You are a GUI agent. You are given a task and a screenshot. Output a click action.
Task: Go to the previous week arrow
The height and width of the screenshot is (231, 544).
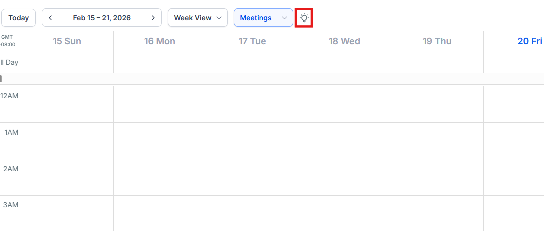(x=50, y=18)
